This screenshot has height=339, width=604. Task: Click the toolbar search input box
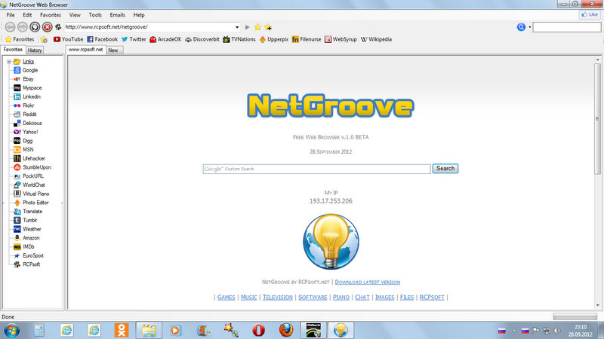[x=567, y=27]
